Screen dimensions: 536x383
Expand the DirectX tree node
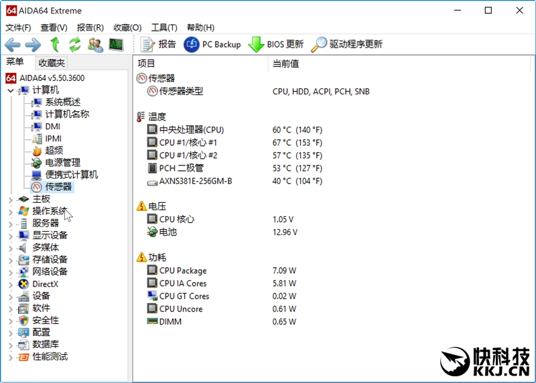[x=10, y=285]
